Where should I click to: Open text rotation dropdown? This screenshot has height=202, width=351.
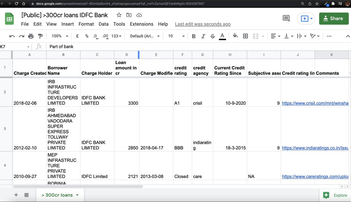[315, 36]
